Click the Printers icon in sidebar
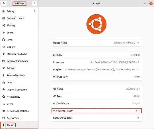This screenshot has width=154, height=129. (x=4, y=68)
